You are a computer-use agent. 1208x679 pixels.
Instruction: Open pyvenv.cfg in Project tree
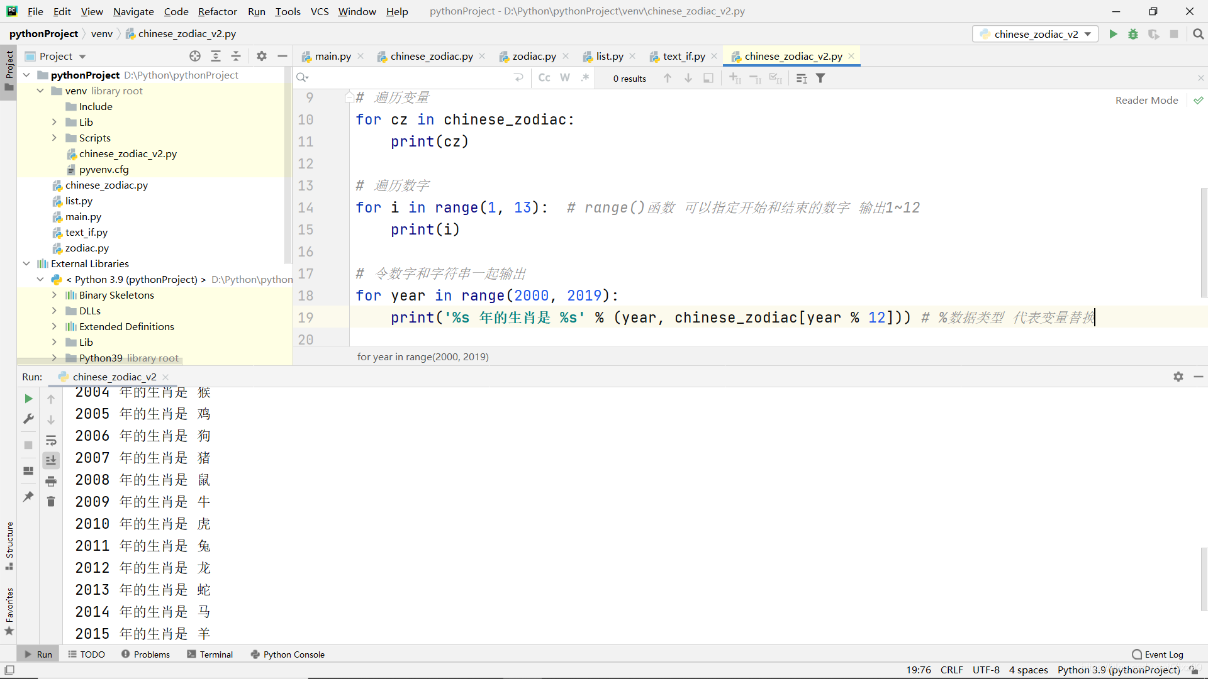(104, 169)
